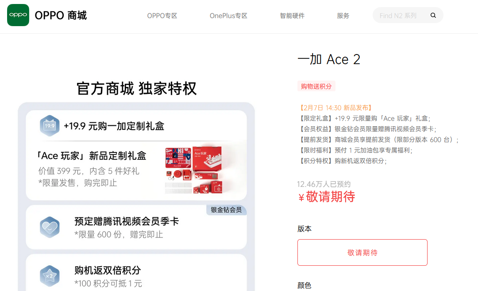This screenshot has height=291, width=478.
Task: Click the 19.9 gift box hexagon icon
Action: point(50,126)
